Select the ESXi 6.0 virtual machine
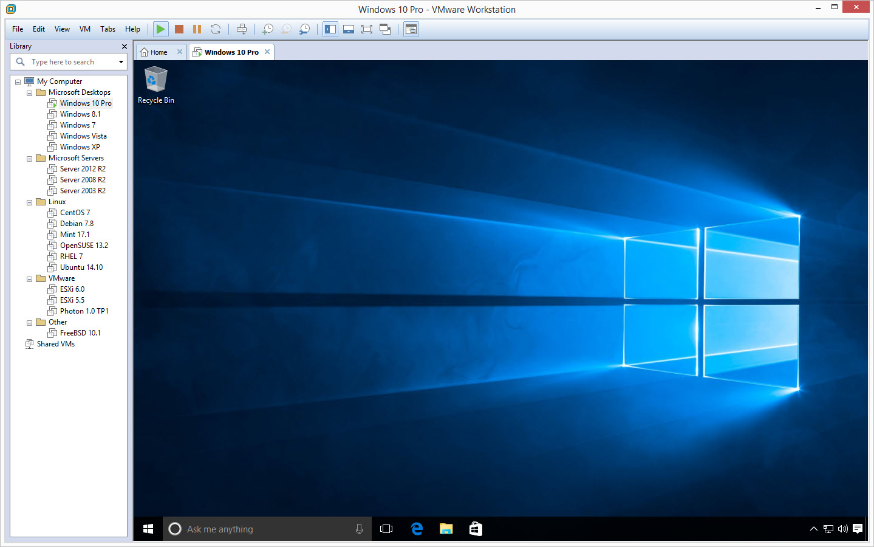874x547 pixels. coord(72,289)
